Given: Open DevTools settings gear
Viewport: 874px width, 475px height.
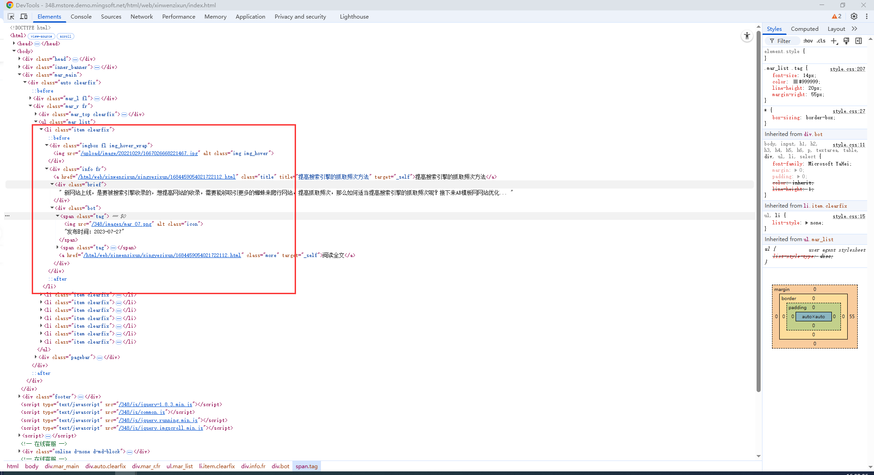Looking at the screenshot, I should (x=854, y=16).
